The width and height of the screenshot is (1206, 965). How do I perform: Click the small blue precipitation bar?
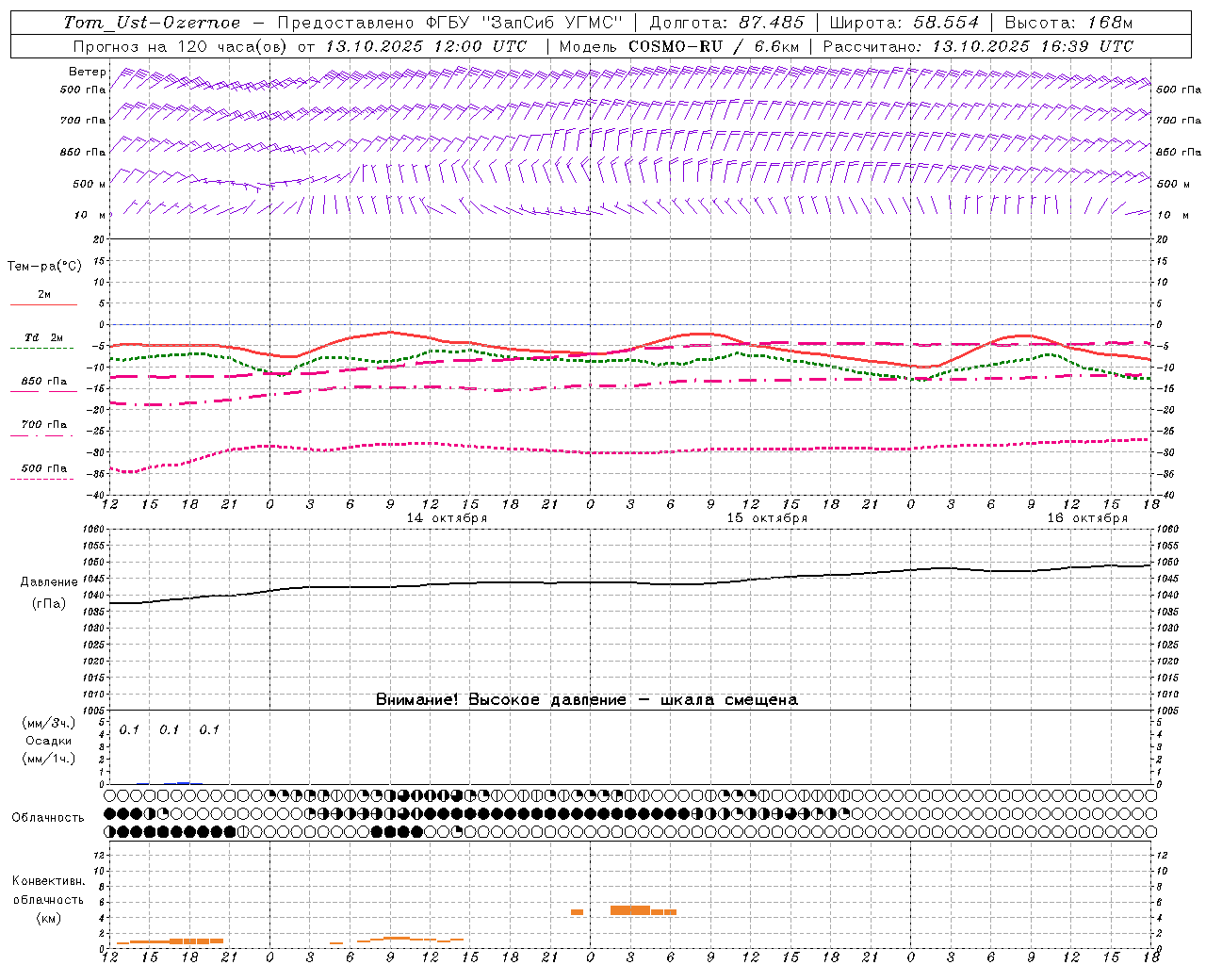[x=184, y=782]
